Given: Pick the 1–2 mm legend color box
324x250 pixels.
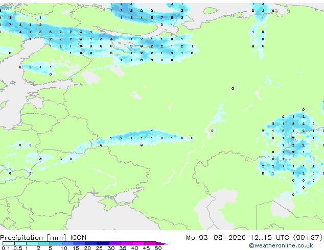Looking at the screenshot, I should coord(32,243).
